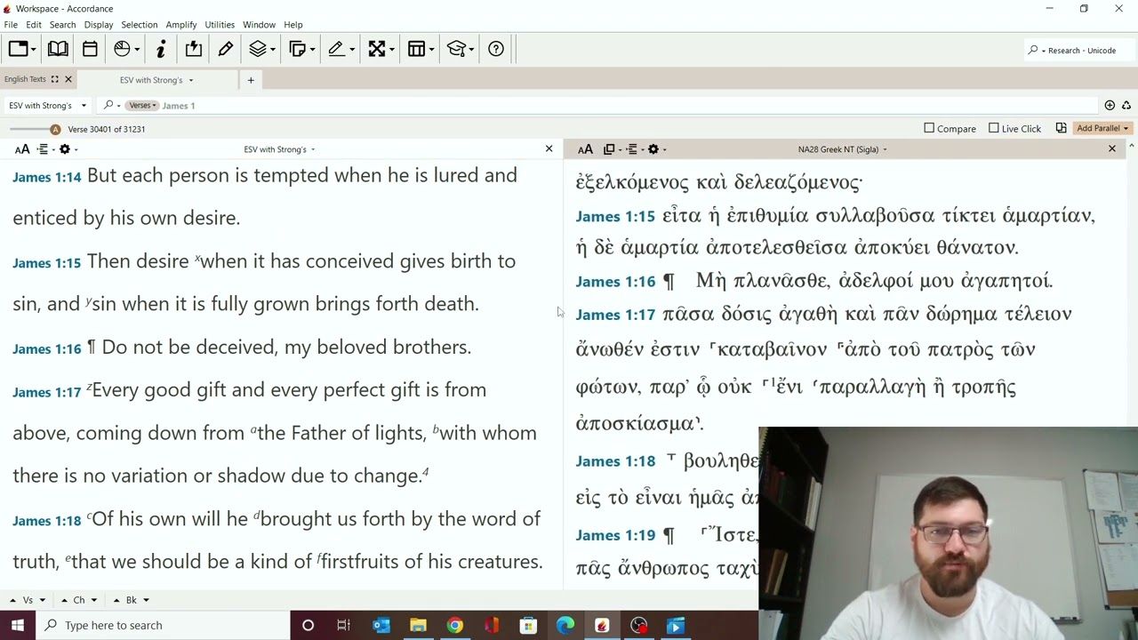Go to next book with Bk down arrow
The height and width of the screenshot is (640, 1138).
146,600
